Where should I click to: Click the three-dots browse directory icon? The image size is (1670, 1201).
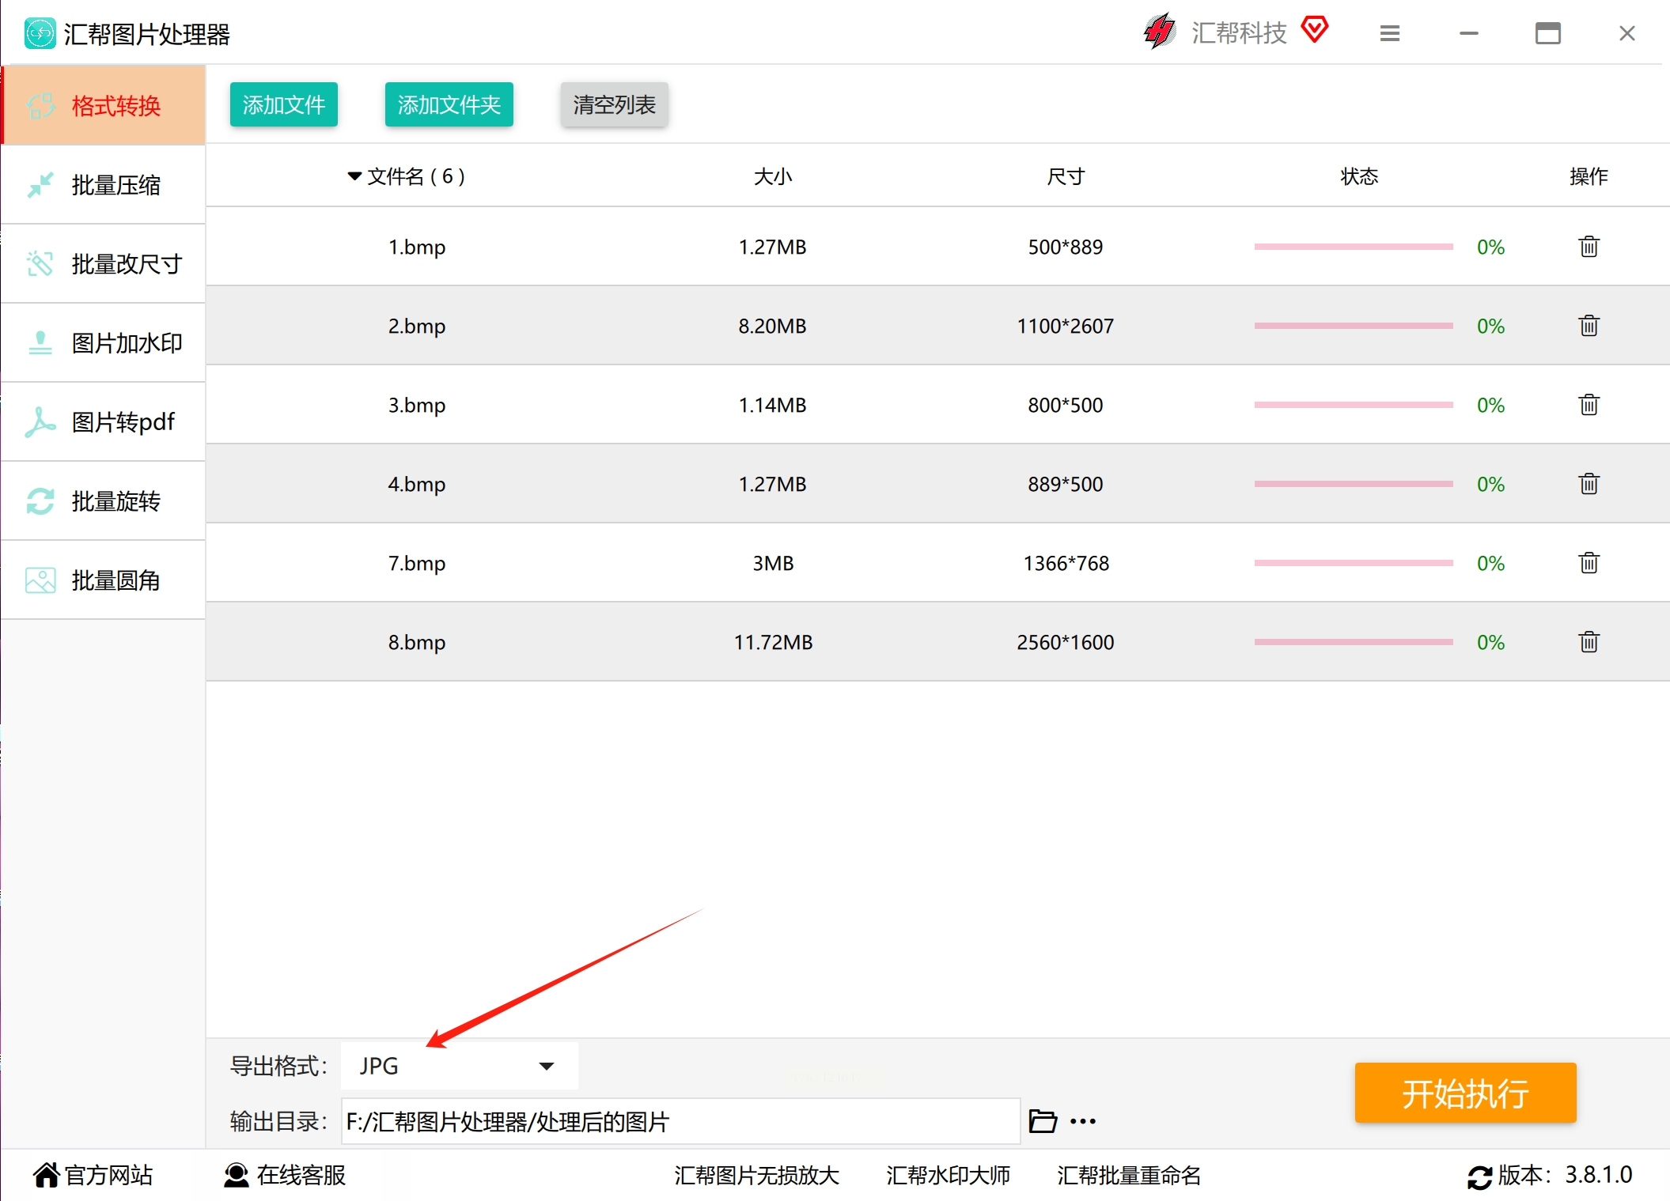1083,1121
